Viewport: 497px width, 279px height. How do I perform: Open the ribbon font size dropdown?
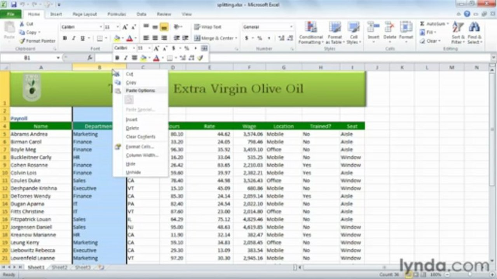pos(118,27)
